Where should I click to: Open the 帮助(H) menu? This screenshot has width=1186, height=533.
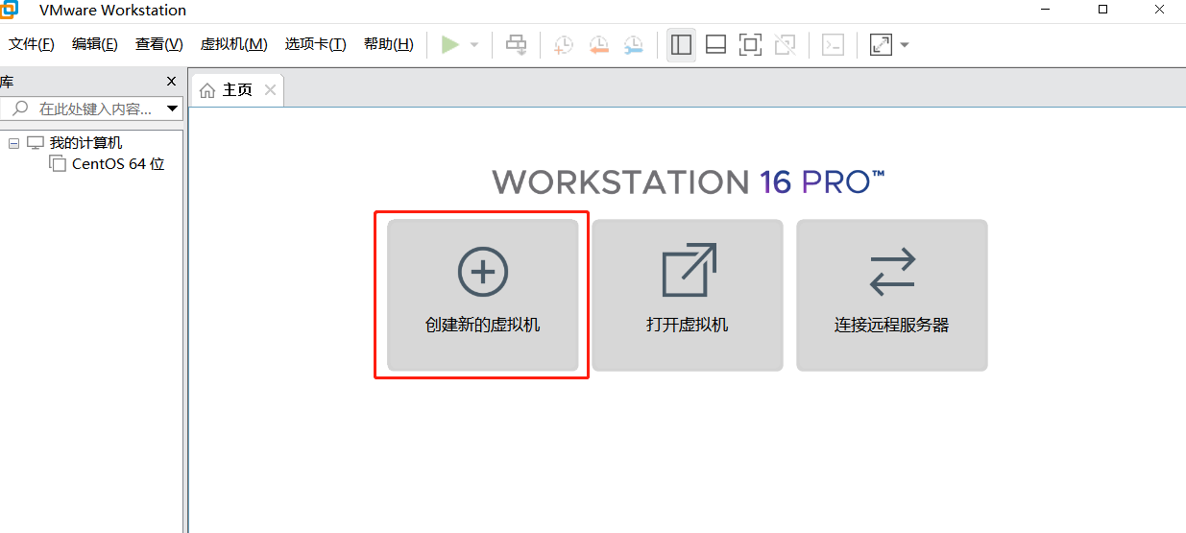(x=389, y=44)
